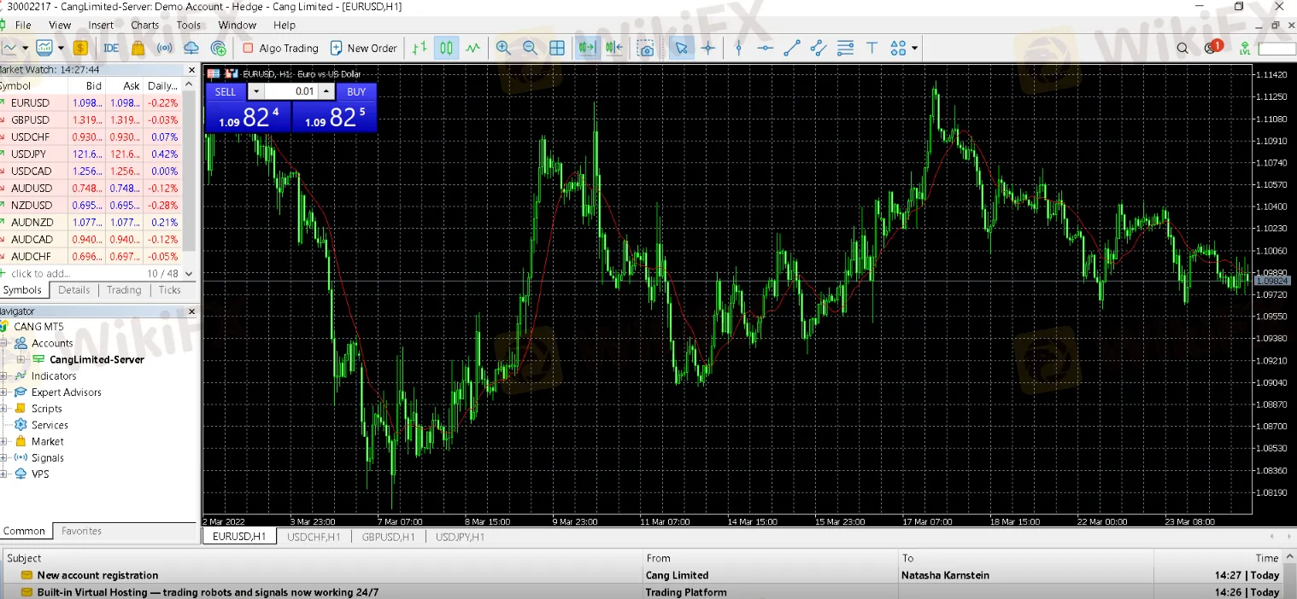
Task: Switch to the USDJPY,H1 chart tab
Action: pyautogui.click(x=459, y=537)
